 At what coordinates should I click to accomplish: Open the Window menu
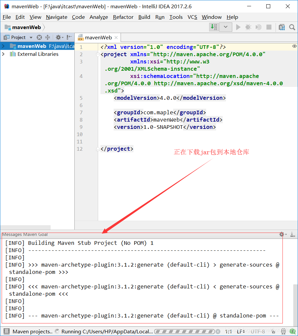click(212, 17)
